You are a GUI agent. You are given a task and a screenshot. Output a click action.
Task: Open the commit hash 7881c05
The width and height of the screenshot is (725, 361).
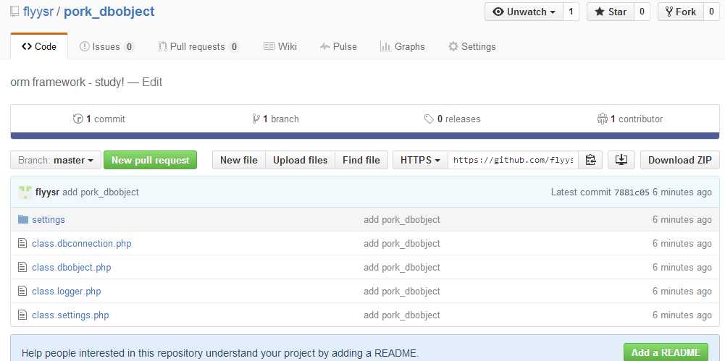coord(632,192)
